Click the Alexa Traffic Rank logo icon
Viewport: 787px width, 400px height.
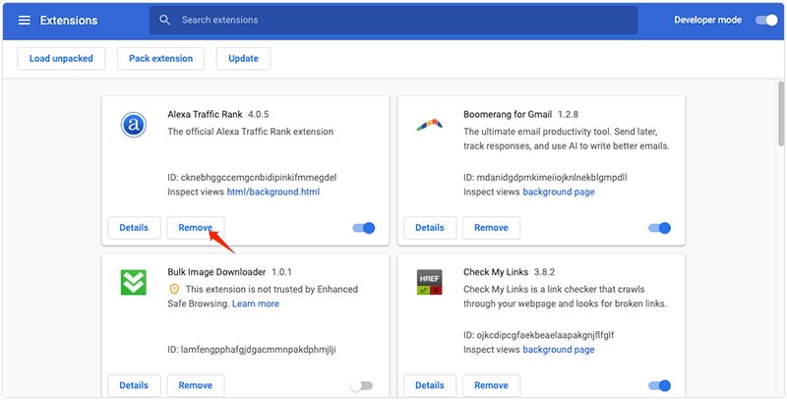[x=134, y=125]
